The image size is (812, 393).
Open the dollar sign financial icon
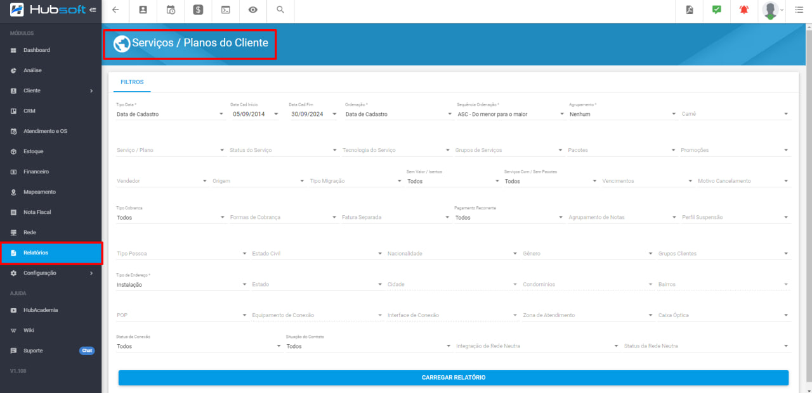198,9
